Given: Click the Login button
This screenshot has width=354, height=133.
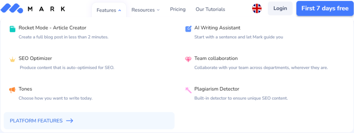Looking at the screenshot, I should coord(280,9).
